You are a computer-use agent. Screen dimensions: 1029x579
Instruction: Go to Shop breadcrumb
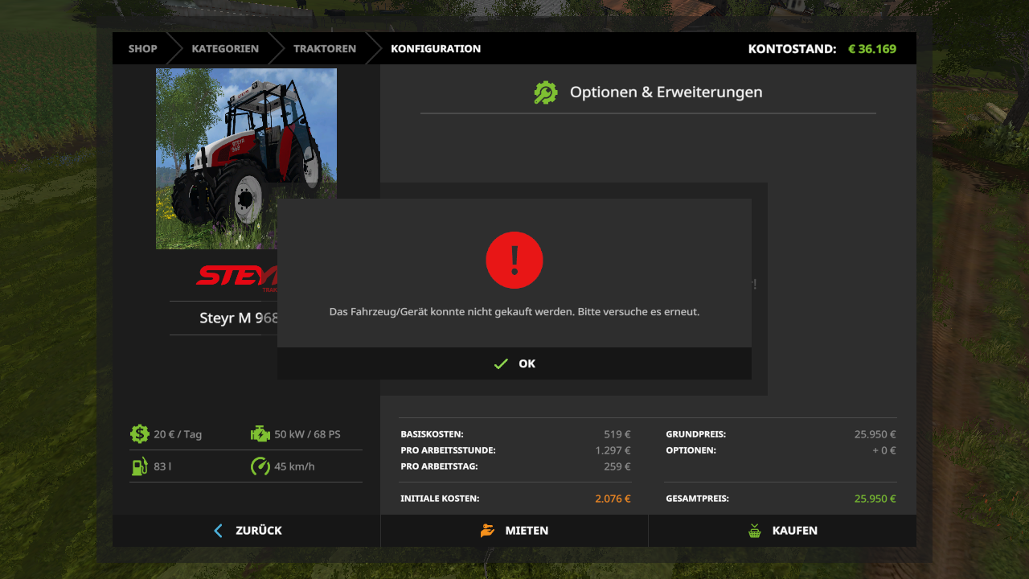[x=142, y=49]
